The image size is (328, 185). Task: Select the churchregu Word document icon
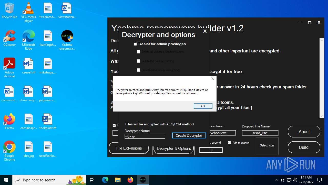point(28,94)
